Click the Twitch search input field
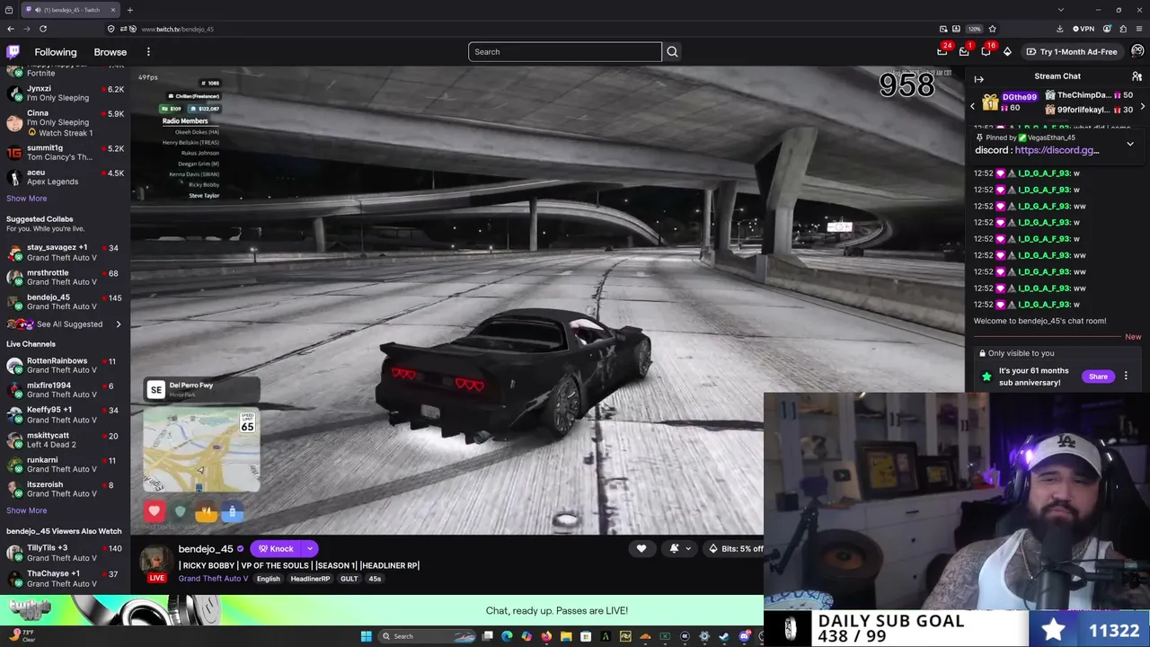Screen dimensions: 1150x647 (x=564, y=52)
